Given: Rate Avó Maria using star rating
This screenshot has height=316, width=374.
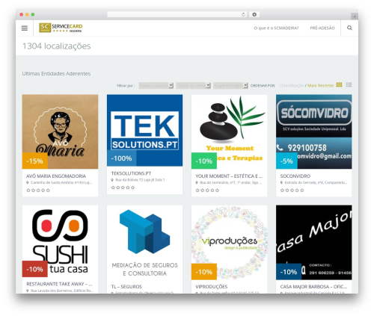Looking at the screenshot, I should pyautogui.click(x=38, y=190).
